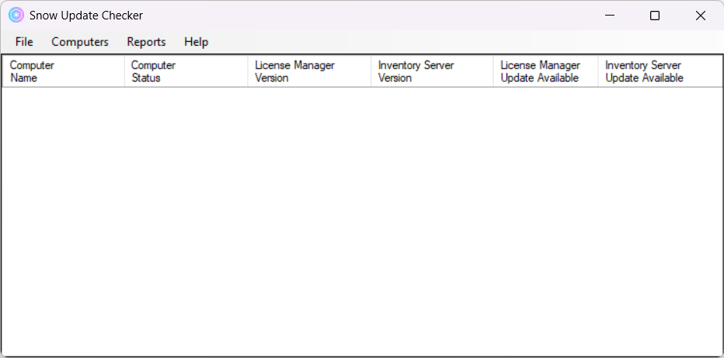Sort by Computer Name column header
This screenshot has width=724, height=358.
pos(62,71)
